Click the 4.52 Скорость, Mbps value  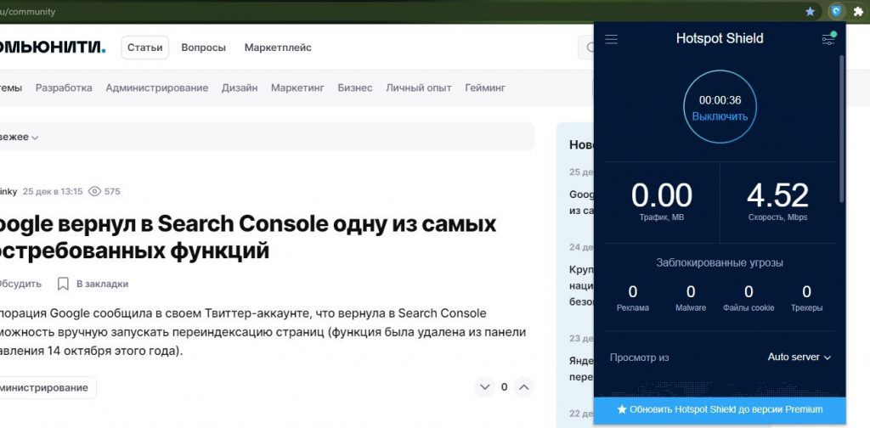(x=777, y=195)
